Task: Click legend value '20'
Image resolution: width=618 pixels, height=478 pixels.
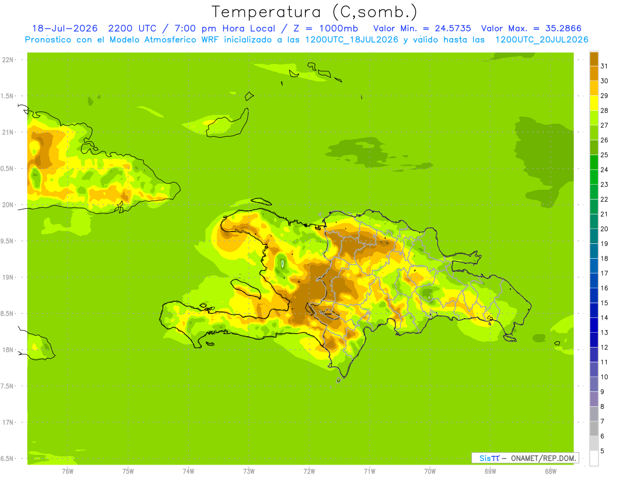Action: [605, 229]
